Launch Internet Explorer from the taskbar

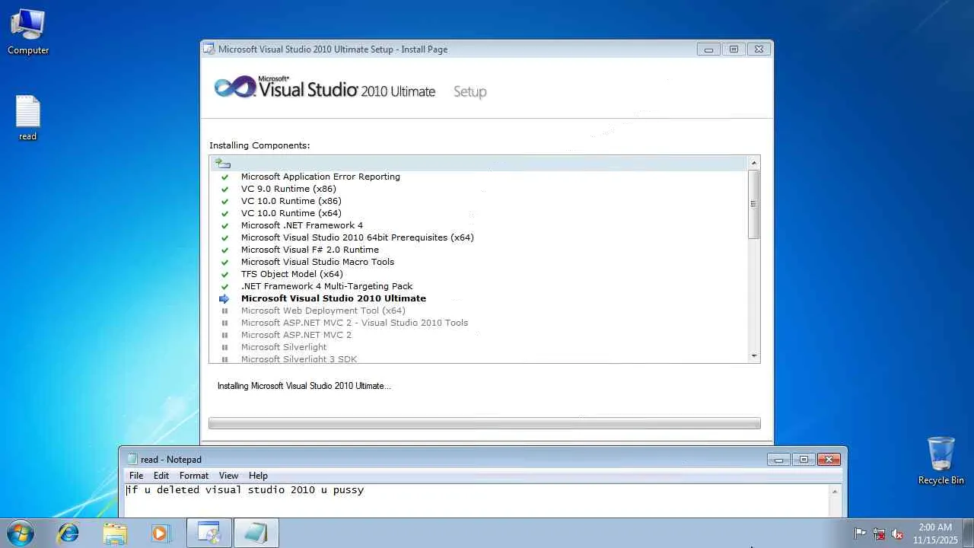click(x=68, y=533)
